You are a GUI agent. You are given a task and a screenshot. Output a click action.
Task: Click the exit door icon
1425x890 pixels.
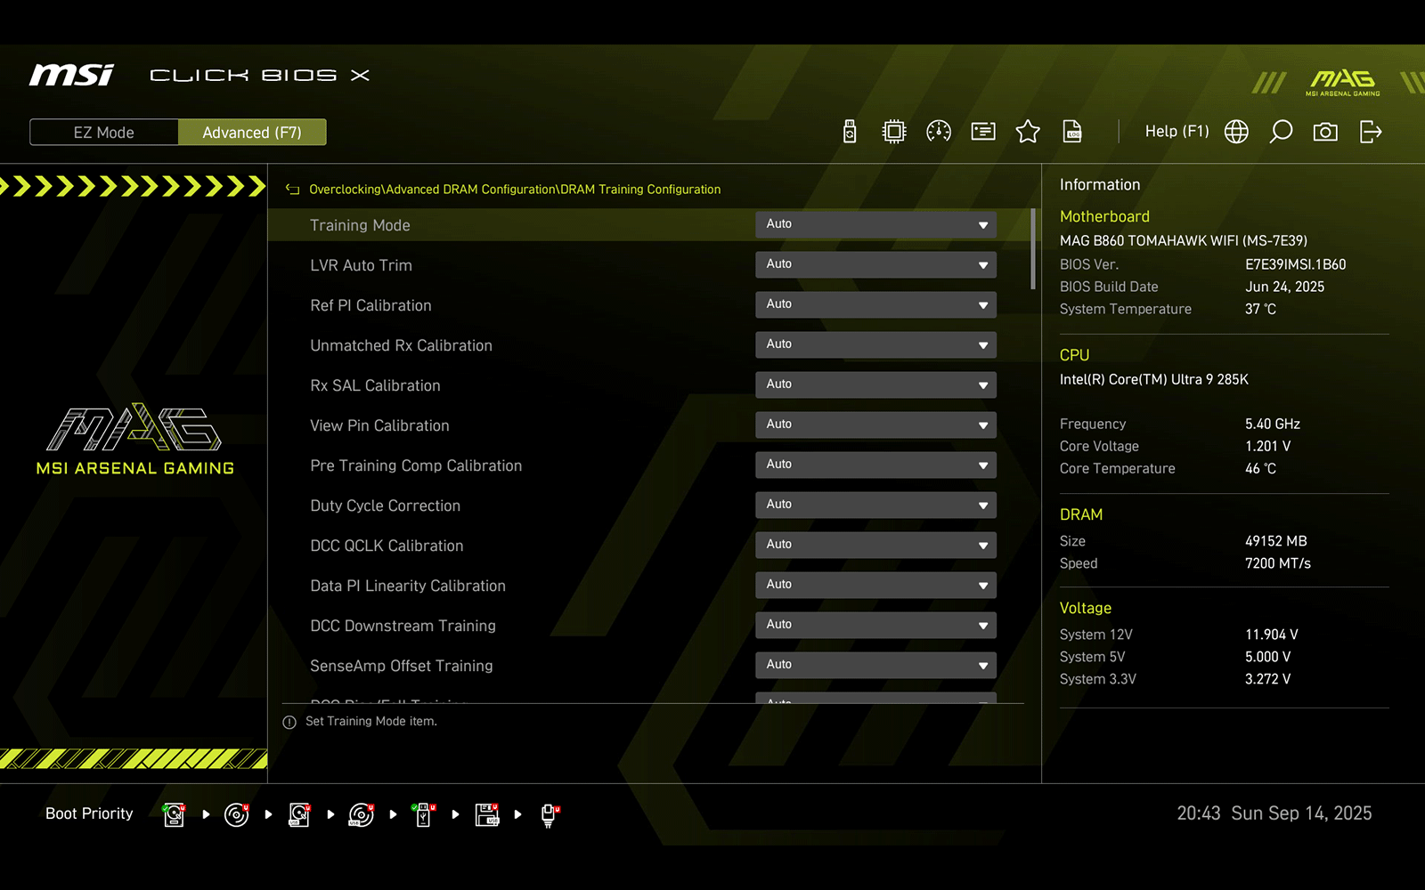(1371, 132)
